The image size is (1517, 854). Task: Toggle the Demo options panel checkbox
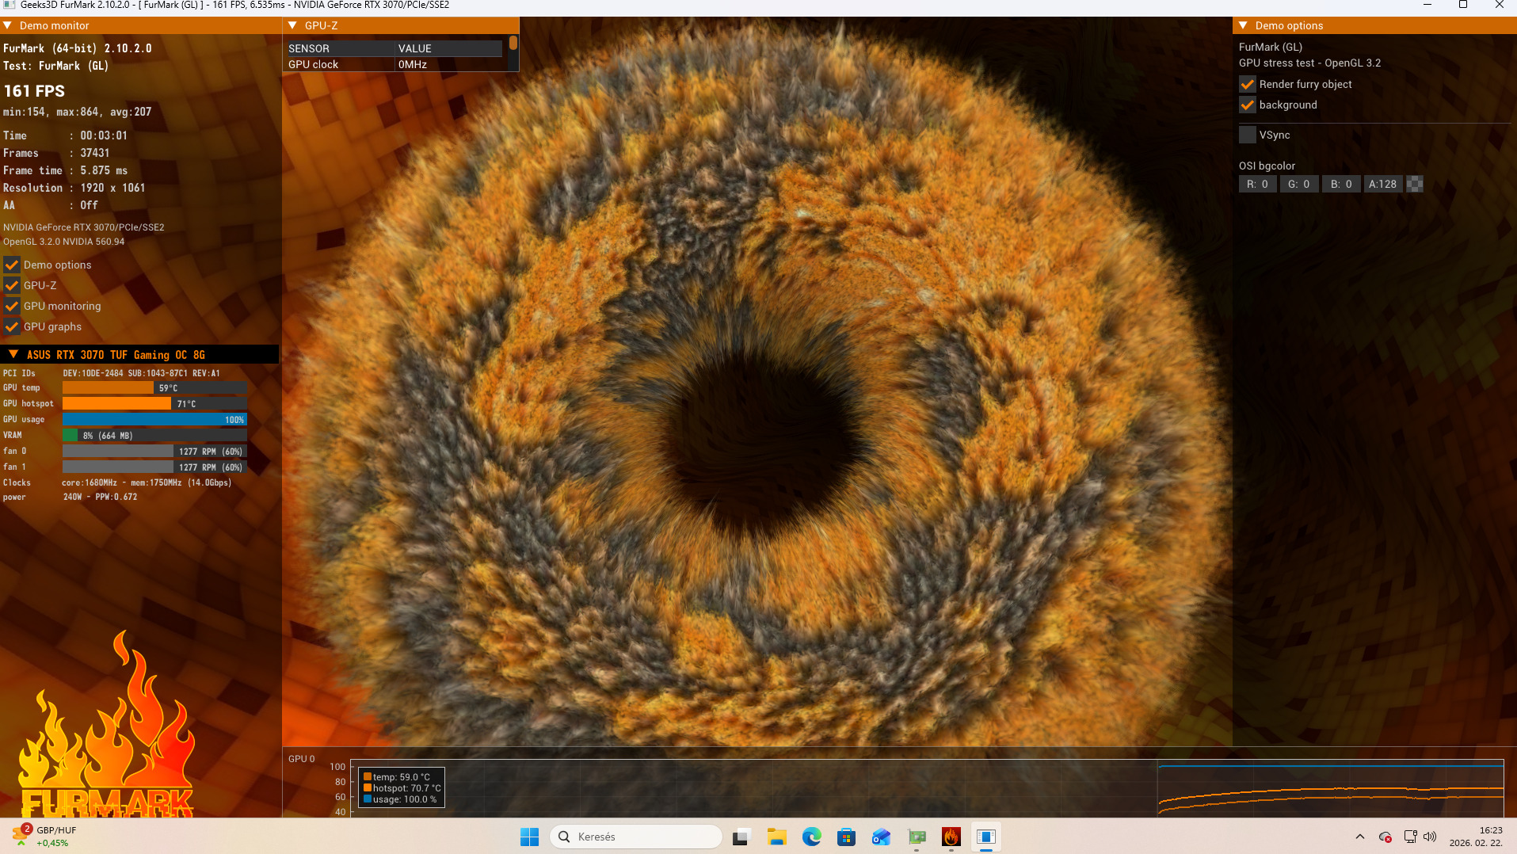pyautogui.click(x=12, y=265)
